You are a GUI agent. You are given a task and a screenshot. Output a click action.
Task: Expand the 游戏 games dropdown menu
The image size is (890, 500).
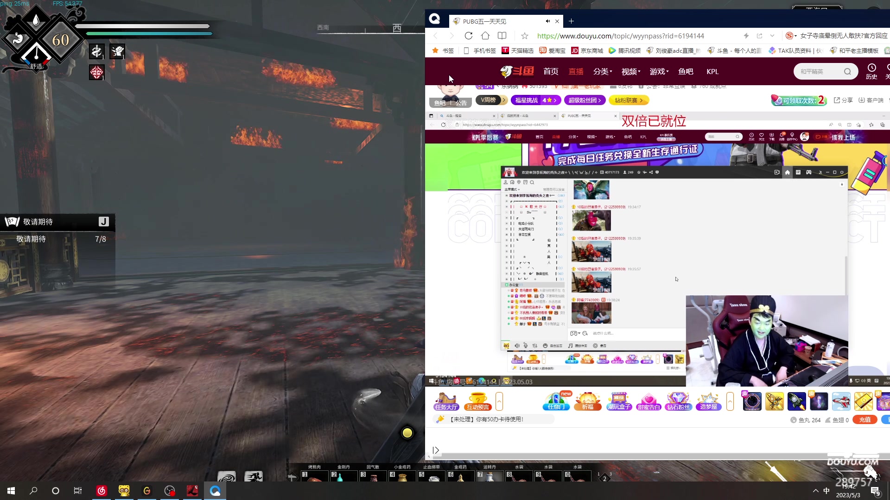point(659,71)
